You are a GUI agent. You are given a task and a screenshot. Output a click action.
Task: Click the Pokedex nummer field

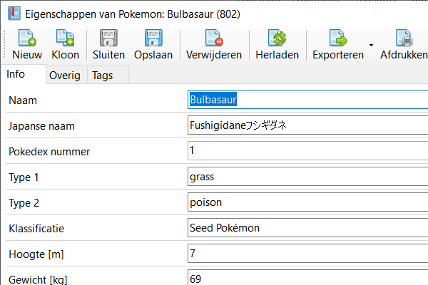307,151
